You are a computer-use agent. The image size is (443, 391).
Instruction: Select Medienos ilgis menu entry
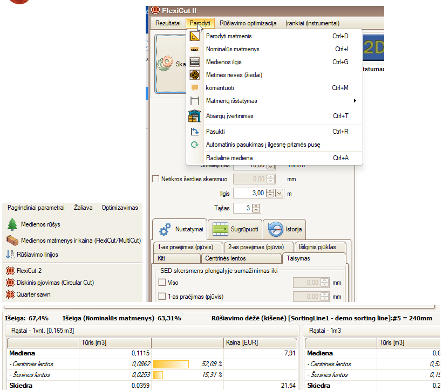click(x=274, y=62)
